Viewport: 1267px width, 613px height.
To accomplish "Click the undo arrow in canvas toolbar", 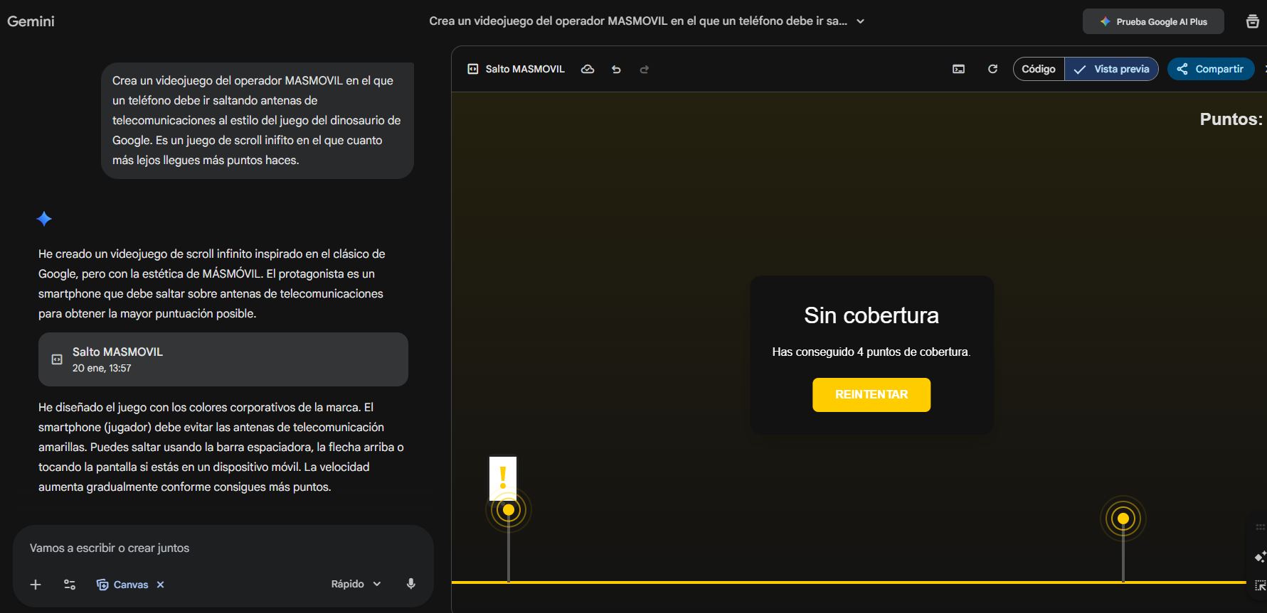I will click(x=616, y=69).
